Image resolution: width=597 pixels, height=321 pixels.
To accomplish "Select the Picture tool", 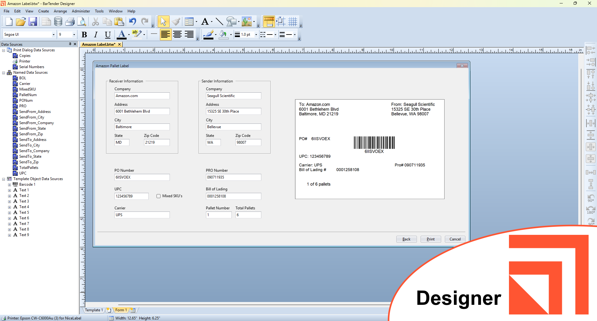I will coord(247,22).
